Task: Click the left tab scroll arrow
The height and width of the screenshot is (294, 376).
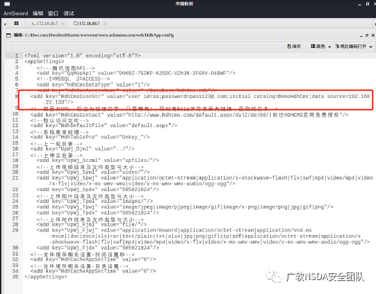Action: (5, 24)
